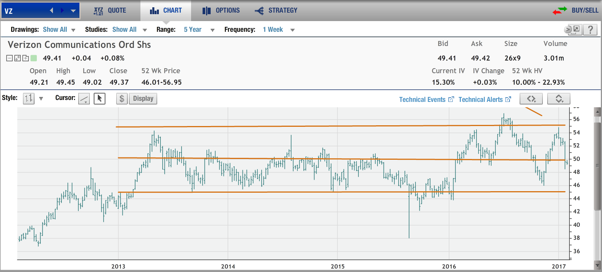Click the vertical chart scrollbar thumb
This screenshot has height=272, width=602.
pyautogui.click(x=597, y=166)
